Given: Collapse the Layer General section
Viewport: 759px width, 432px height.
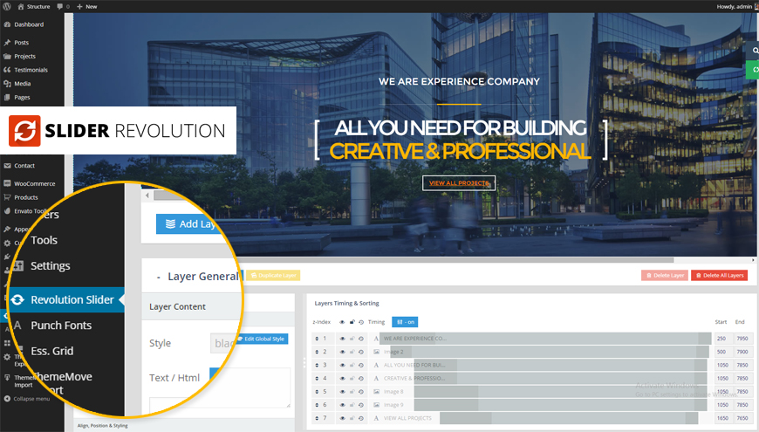Looking at the screenshot, I should tap(158, 277).
